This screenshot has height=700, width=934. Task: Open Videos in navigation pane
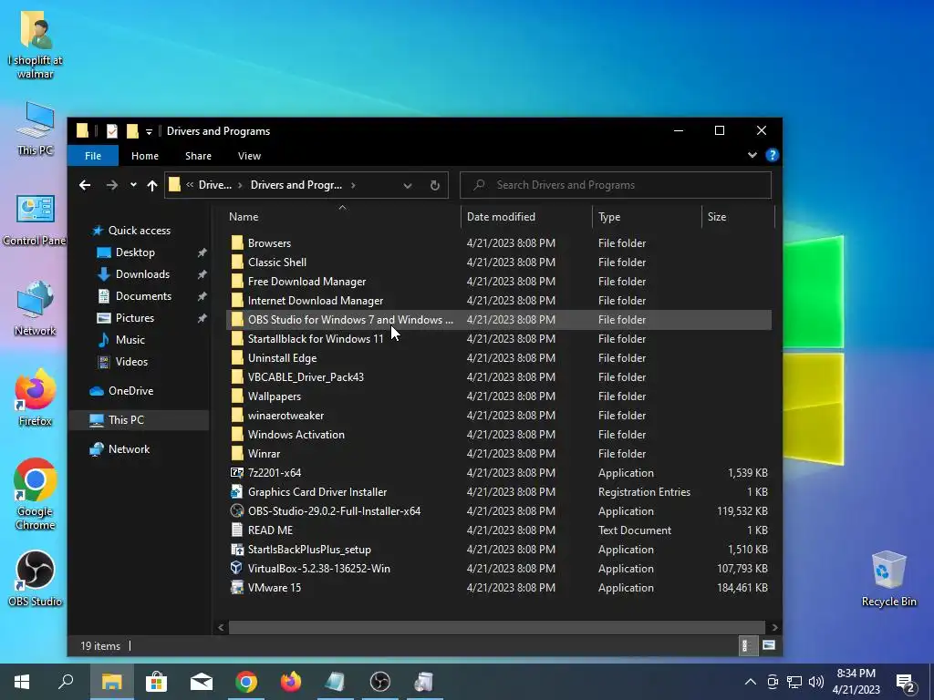click(x=131, y=361)
